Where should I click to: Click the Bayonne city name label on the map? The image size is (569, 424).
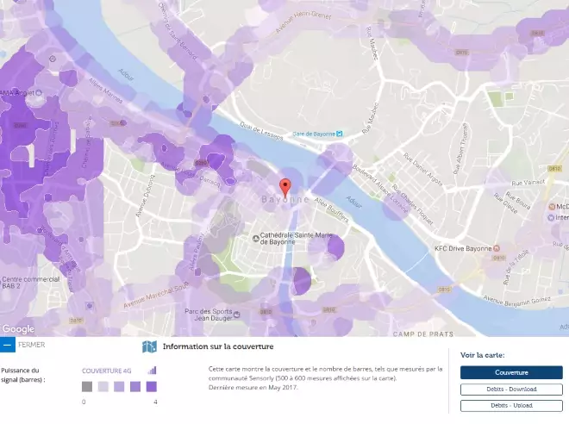pyautogui.click(x=284, y=200)
